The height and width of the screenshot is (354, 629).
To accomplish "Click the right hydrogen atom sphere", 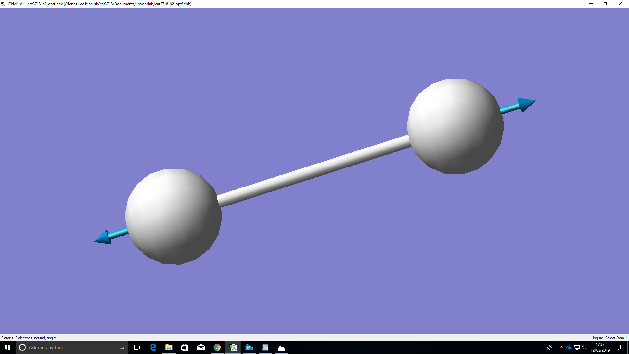I will click(455, 127).
